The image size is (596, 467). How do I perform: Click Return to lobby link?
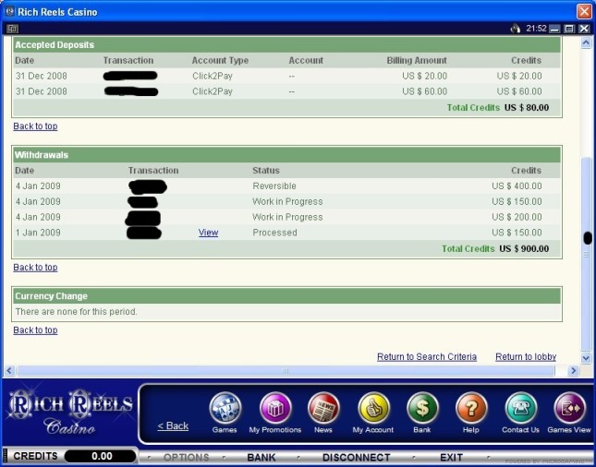pos(526,357)
